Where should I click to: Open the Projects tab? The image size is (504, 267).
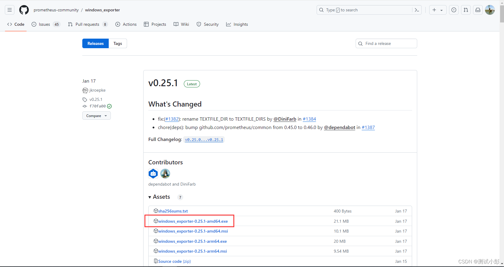(155, 24)
